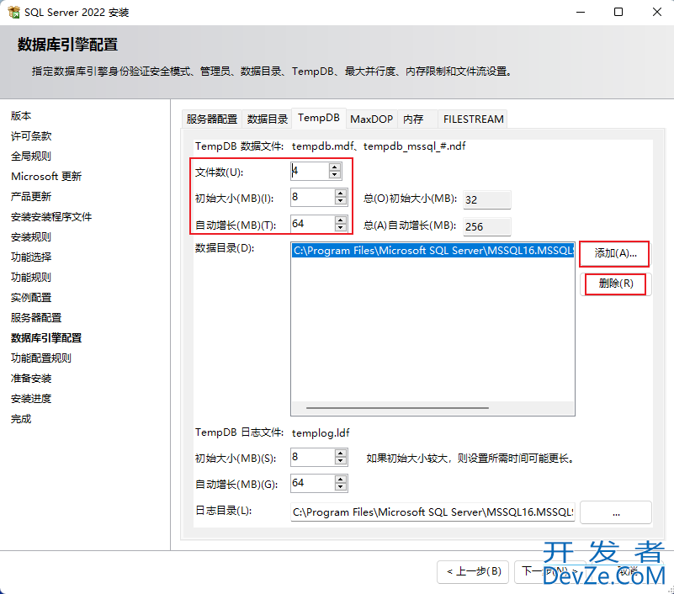Click tempdb.mdf data file names text
This screenshot has width=674, height=594.
coord(379,146)
